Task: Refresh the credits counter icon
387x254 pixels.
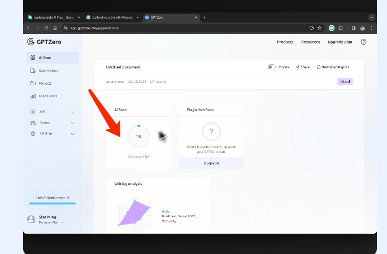Action: click(68, 198)
